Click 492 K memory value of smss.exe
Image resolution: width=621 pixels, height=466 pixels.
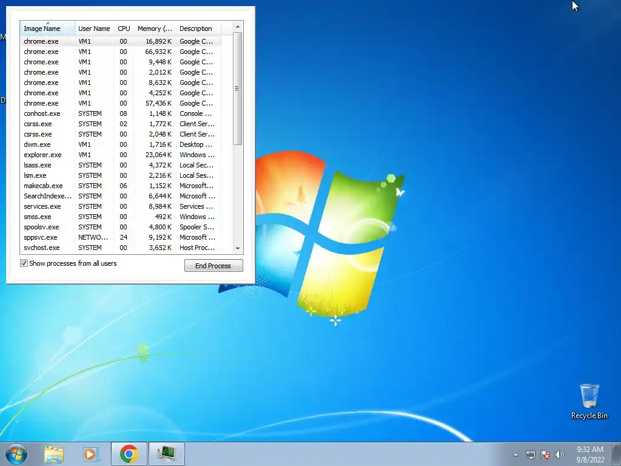coord(163,217)
